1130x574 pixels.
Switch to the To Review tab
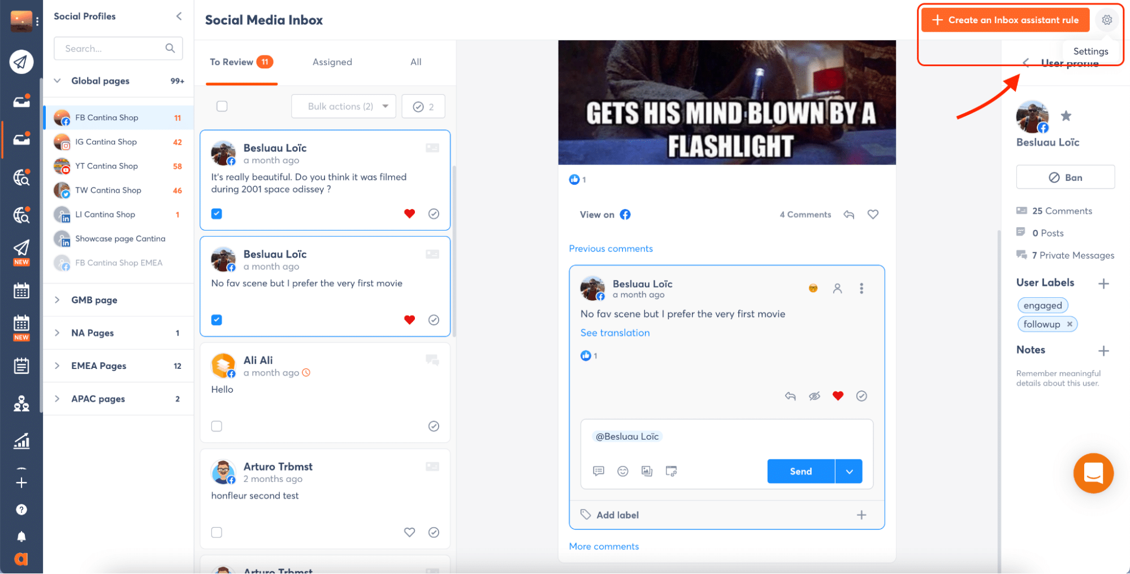241,62
